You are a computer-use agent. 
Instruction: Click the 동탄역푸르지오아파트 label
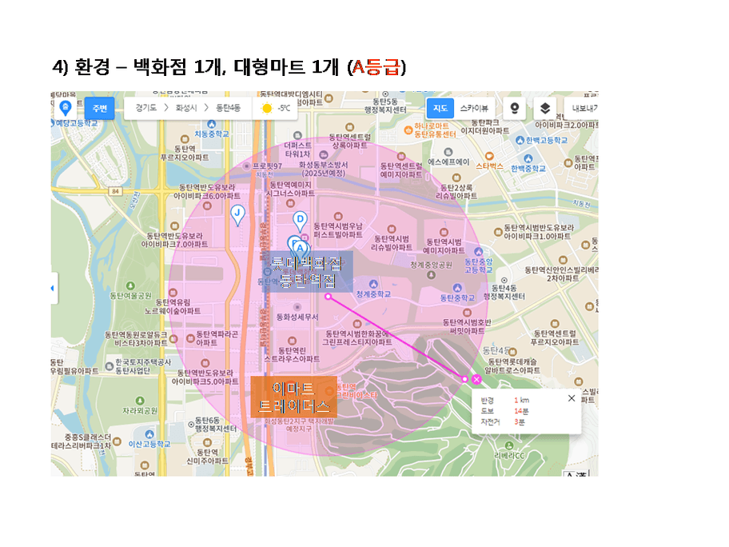185,153
